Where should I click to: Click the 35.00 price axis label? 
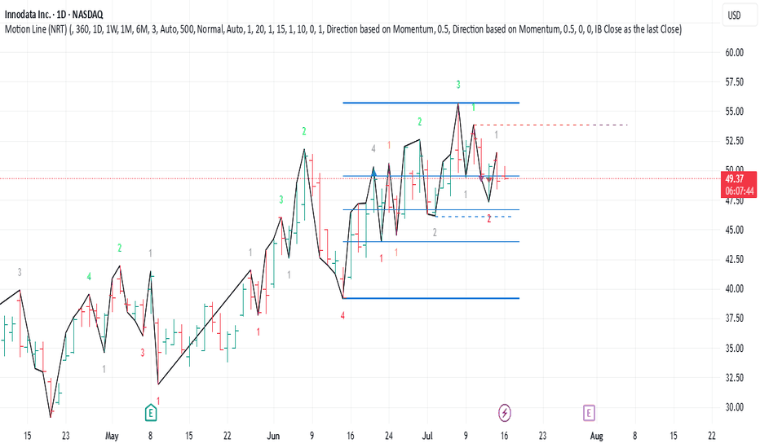pos(734,348)
